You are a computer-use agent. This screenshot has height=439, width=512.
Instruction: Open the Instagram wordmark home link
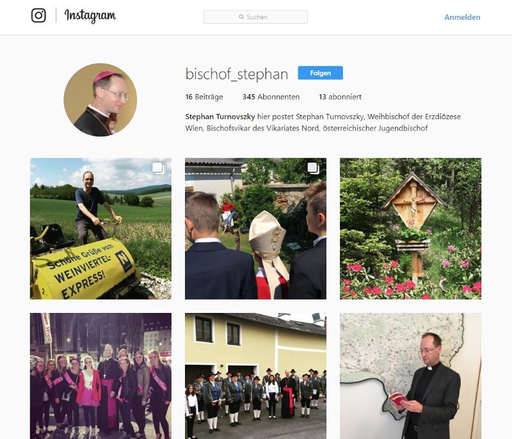click(x=90, y=15)
